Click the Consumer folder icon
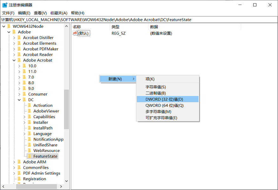278x190 pixels. click(x=24, y=94)
